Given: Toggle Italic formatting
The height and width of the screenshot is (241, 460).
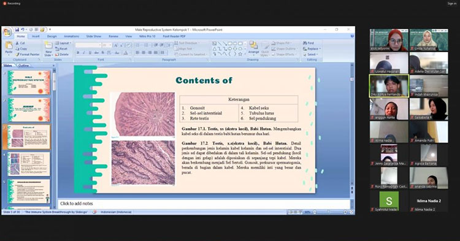Looking at the screenshot, I should tap(84, 53).
